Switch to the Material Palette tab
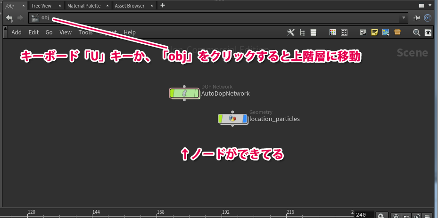The width and height of the screenshot is (438, 218). coord(84,6)
